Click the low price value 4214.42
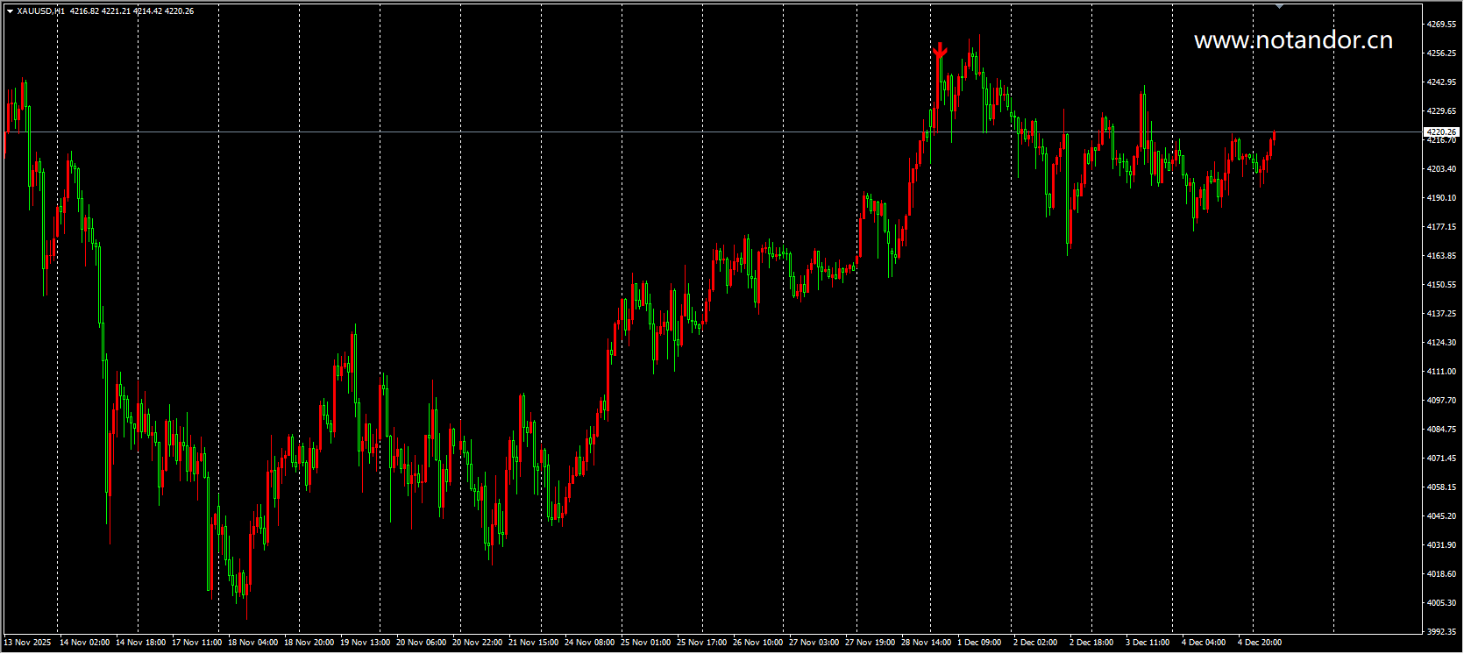The image size is (1464, 654). coord(148,11)
